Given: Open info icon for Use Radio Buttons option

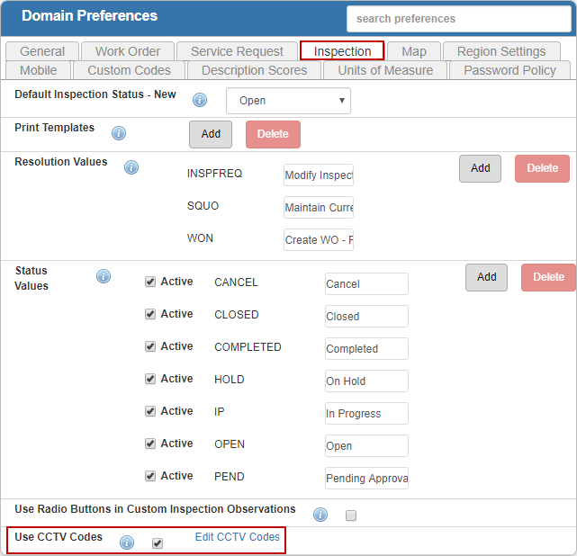Looking at the screenshot, I should 320,515.
